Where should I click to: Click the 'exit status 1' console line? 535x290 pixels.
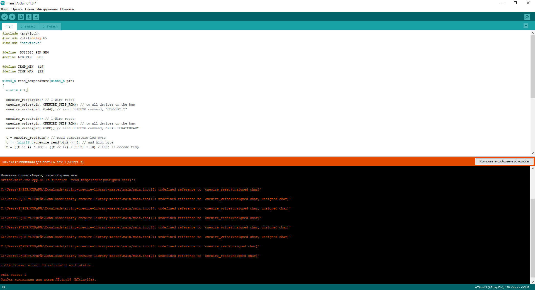[x=13, y=275]
